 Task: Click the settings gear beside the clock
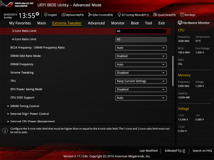click(37, 14)
